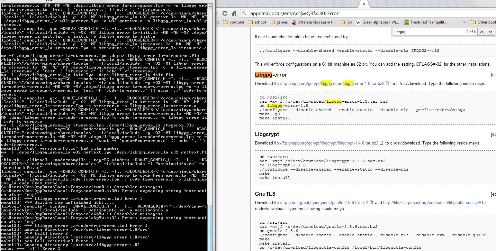Click 'If gcc bound checks takes hours' sentence
The width and height of the screenshot is (496, 251).
coord(301,37)
